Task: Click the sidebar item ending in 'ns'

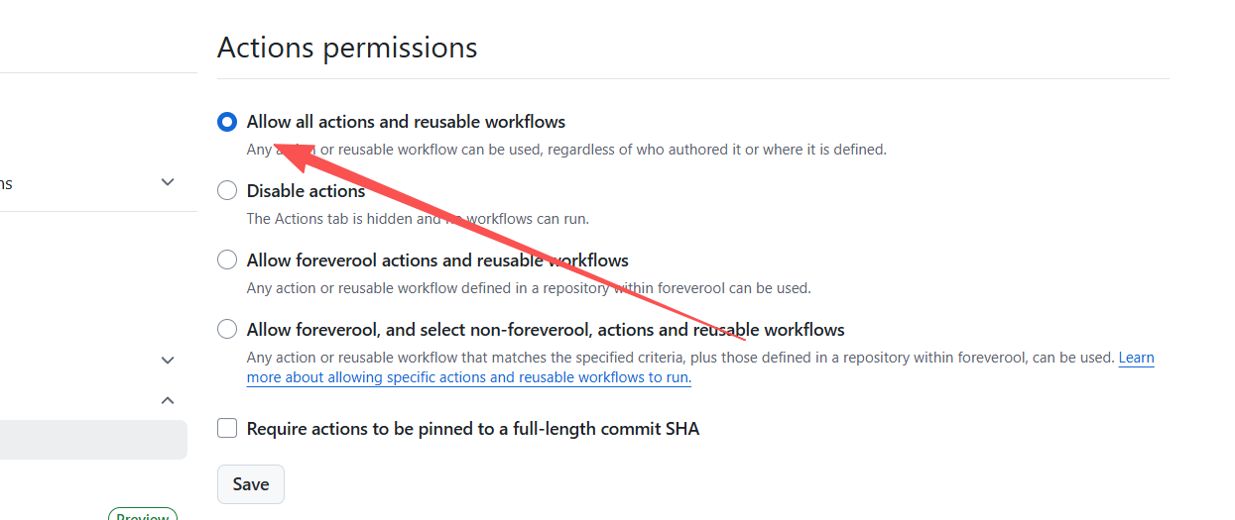Action: (6, 183)
